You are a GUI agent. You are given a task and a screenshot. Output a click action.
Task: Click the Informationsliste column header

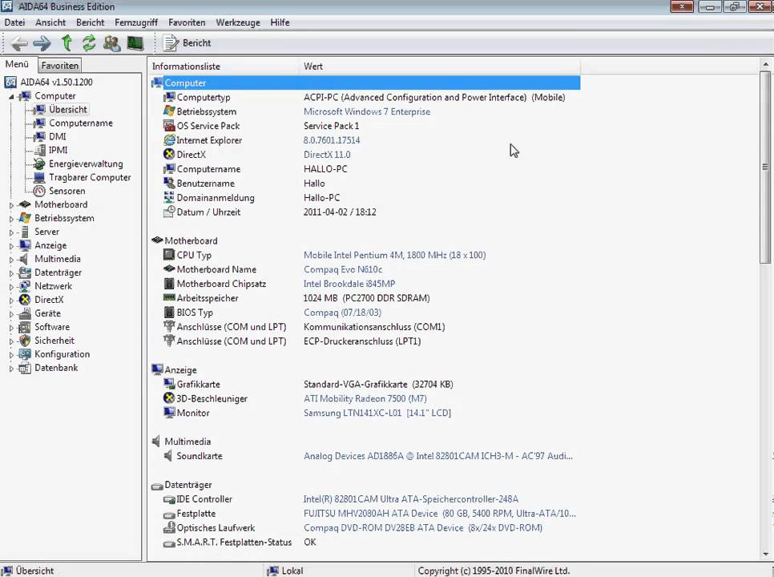(224, 67)
